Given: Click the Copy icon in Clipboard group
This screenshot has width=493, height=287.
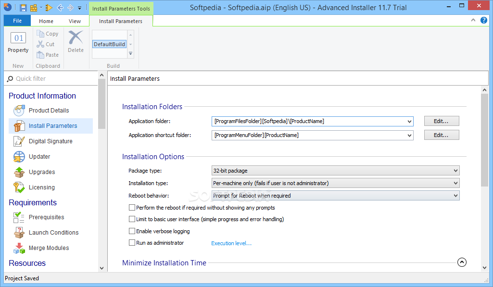Looking at the screenshot, I should [x=40, y=33].
